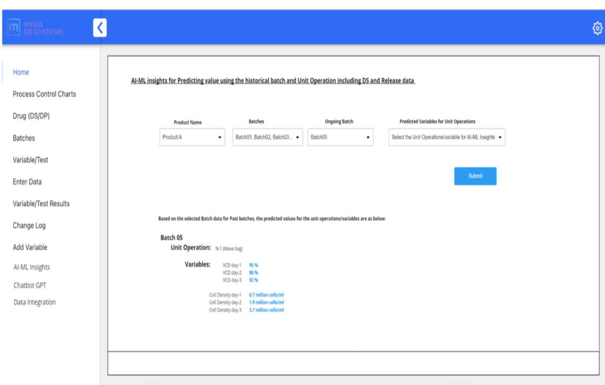Expand the Product Name dropdown
Image resolution: width=605 pixels, height=385 pixels.
point(192,137)
